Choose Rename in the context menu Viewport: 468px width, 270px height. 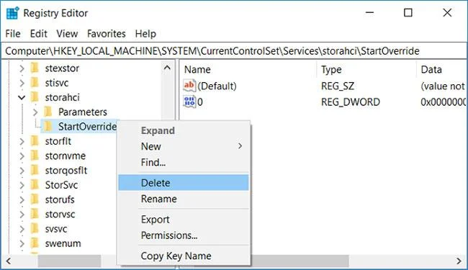[184, 199]
